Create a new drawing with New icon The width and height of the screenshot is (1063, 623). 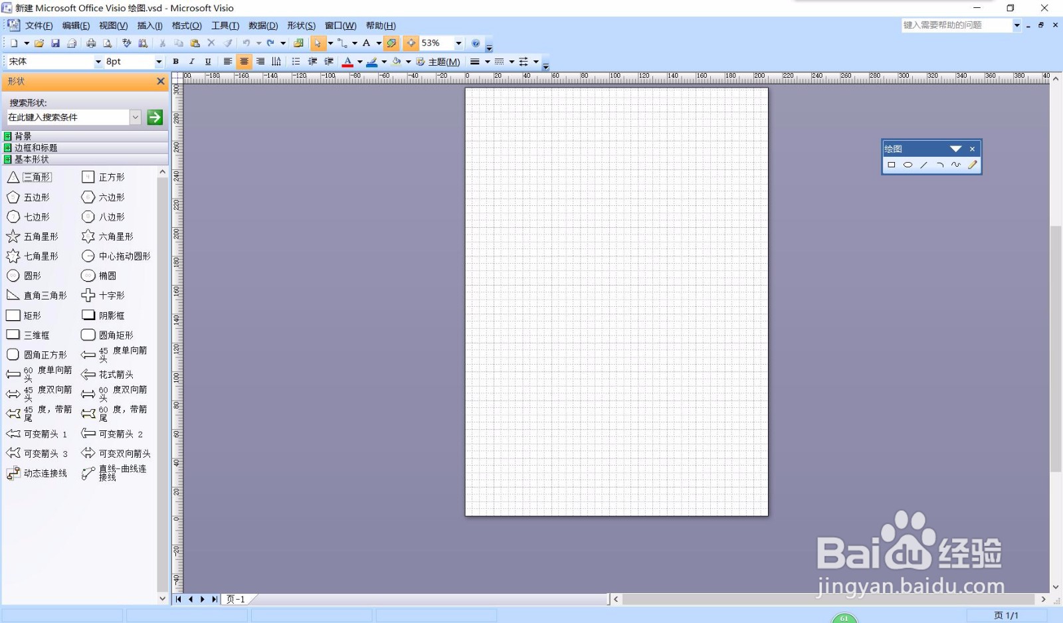(x=14, y=43)
